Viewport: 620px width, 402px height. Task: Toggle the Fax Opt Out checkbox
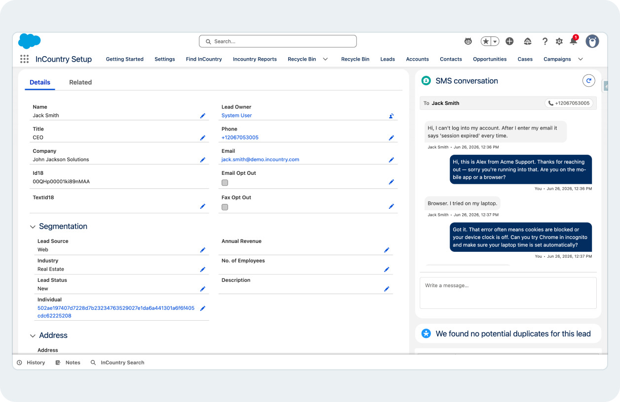click(x=225, y=207)
